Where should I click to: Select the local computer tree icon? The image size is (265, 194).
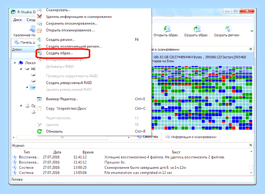(21, 63)
